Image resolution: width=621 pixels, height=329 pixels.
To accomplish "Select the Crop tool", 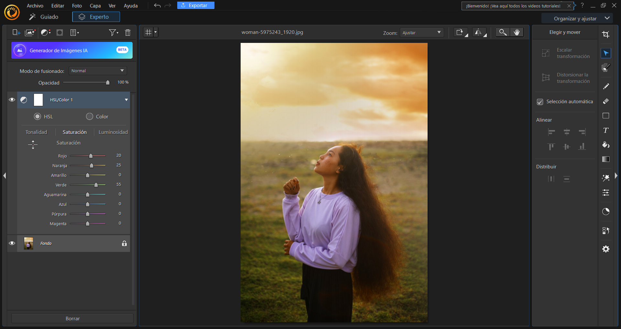I will coord(606,34).
